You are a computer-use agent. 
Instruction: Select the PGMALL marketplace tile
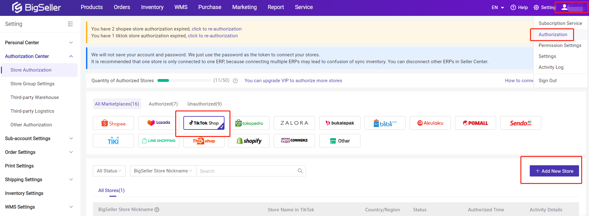click(x=476, y=123)
